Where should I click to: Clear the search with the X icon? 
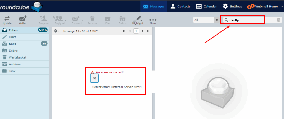pos(278,20)
